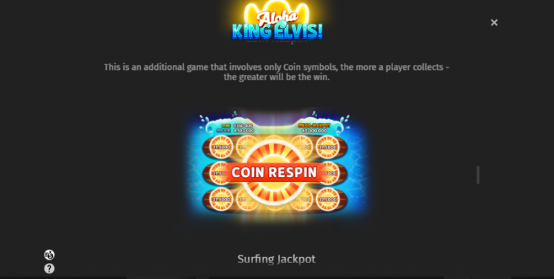Click the vertical scrollbar thumb

pos(478,175)
